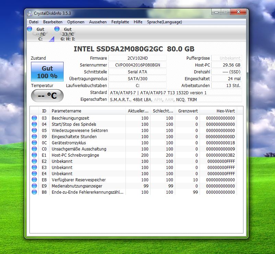
Task: Click hex value 00000000000D
Action: (220, 136)
